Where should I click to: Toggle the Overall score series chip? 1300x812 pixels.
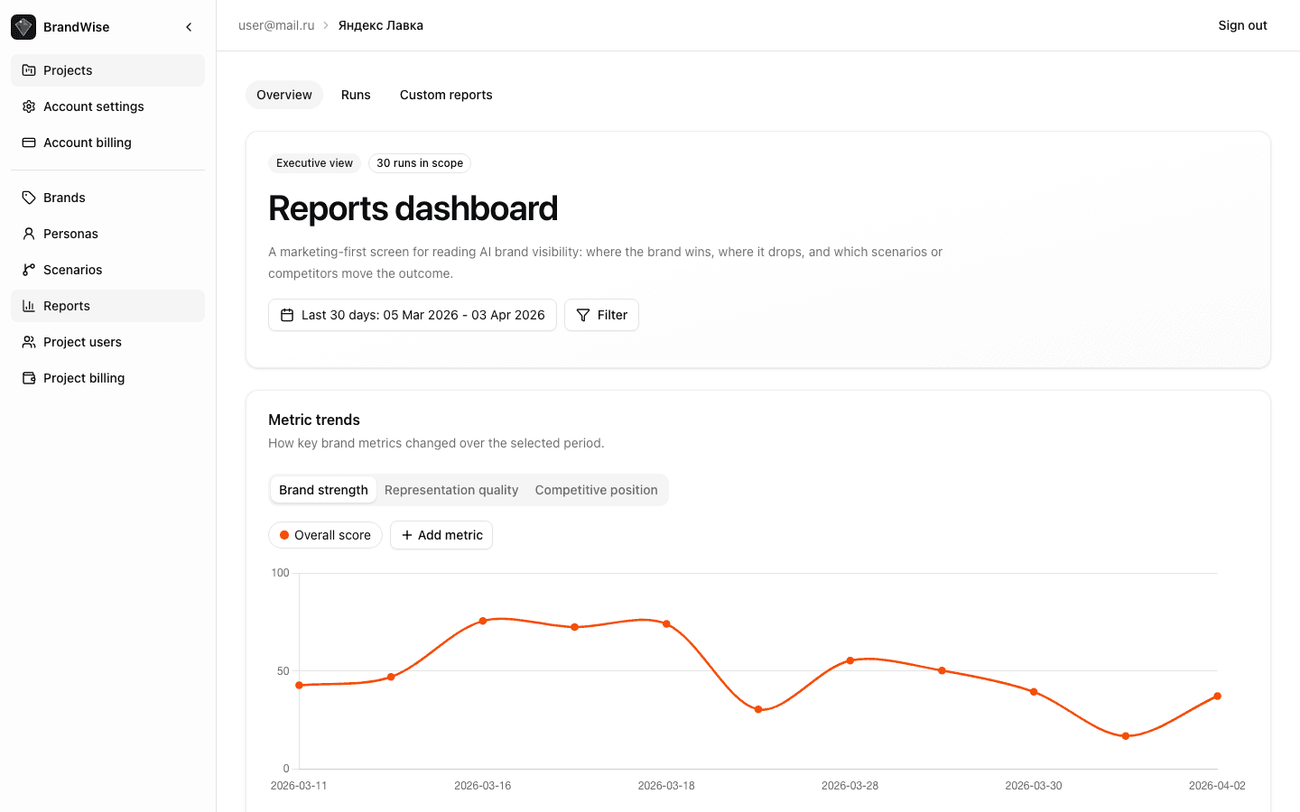325,535
